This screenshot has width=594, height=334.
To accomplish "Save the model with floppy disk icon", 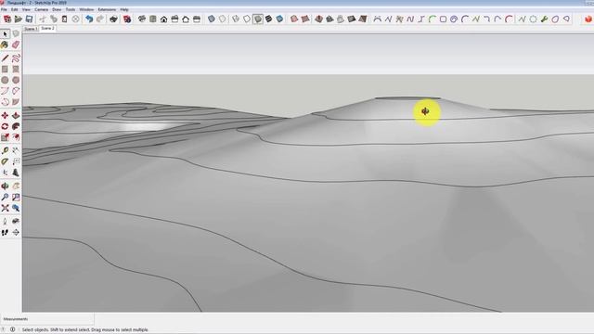I will (x=29, y=19).
